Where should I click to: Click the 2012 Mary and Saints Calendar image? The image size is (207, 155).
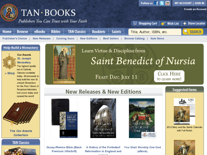tap(184, 111)
